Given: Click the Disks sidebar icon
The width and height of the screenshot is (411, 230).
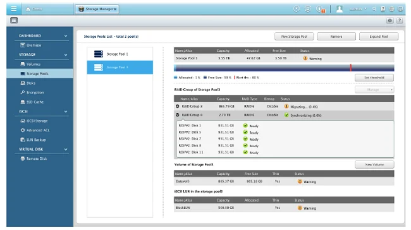Looking at the screenshot, I should 23,83.
